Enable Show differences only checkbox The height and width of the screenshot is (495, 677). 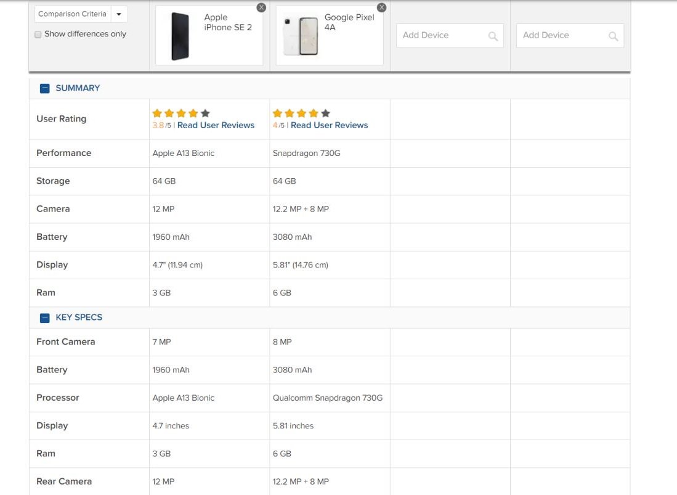[x=38, y=35]
